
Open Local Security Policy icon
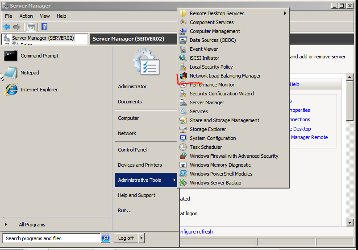pos(183,67)
